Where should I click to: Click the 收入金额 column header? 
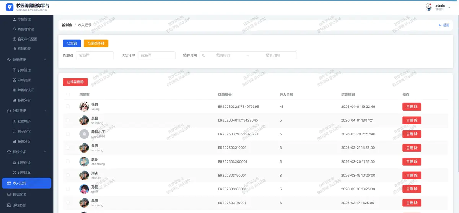tap(286, 94)
